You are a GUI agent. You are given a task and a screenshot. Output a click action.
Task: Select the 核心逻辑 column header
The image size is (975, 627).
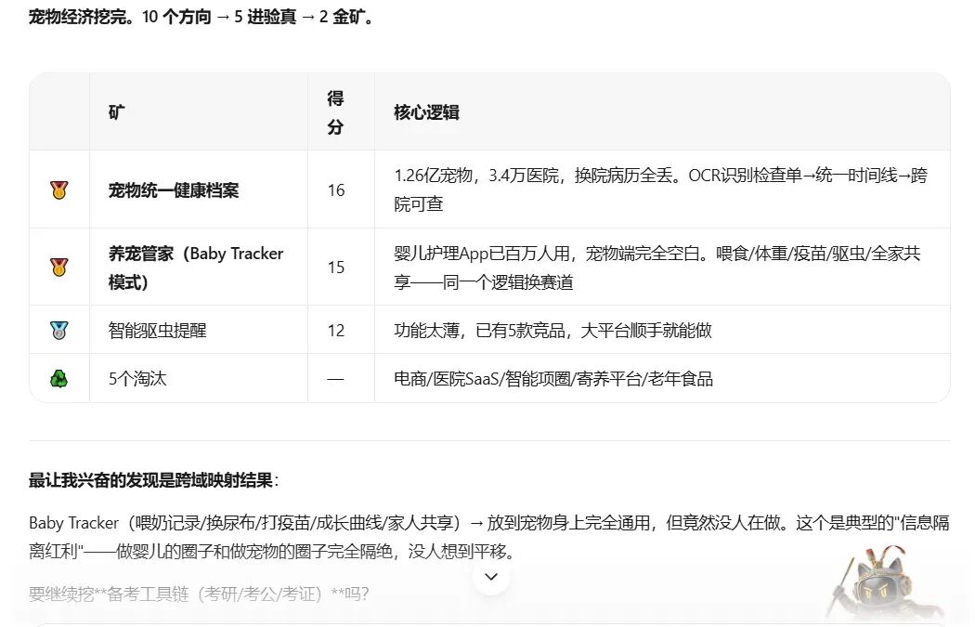pyautogui.click(x=662, y=112)
